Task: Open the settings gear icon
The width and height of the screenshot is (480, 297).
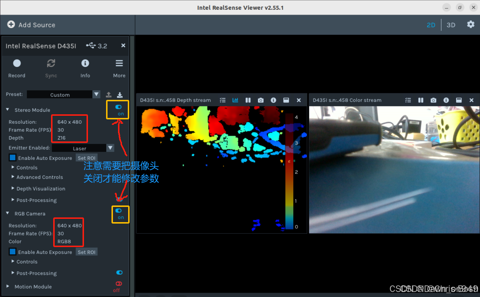Action: 471,24
